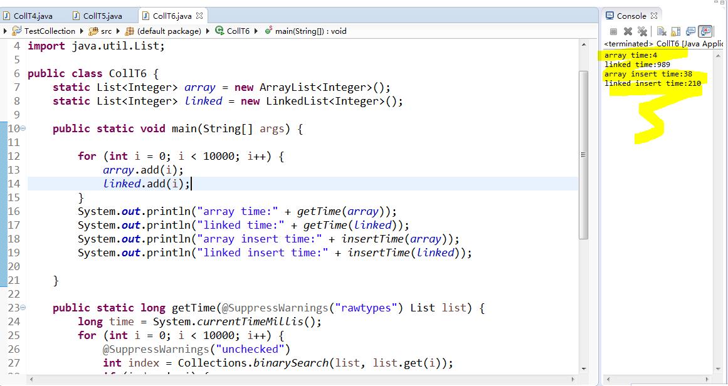Screen dimensions: 728x386
Task: Expand the TestCollection breadcrumb arrow
Action: click(82, 31)
